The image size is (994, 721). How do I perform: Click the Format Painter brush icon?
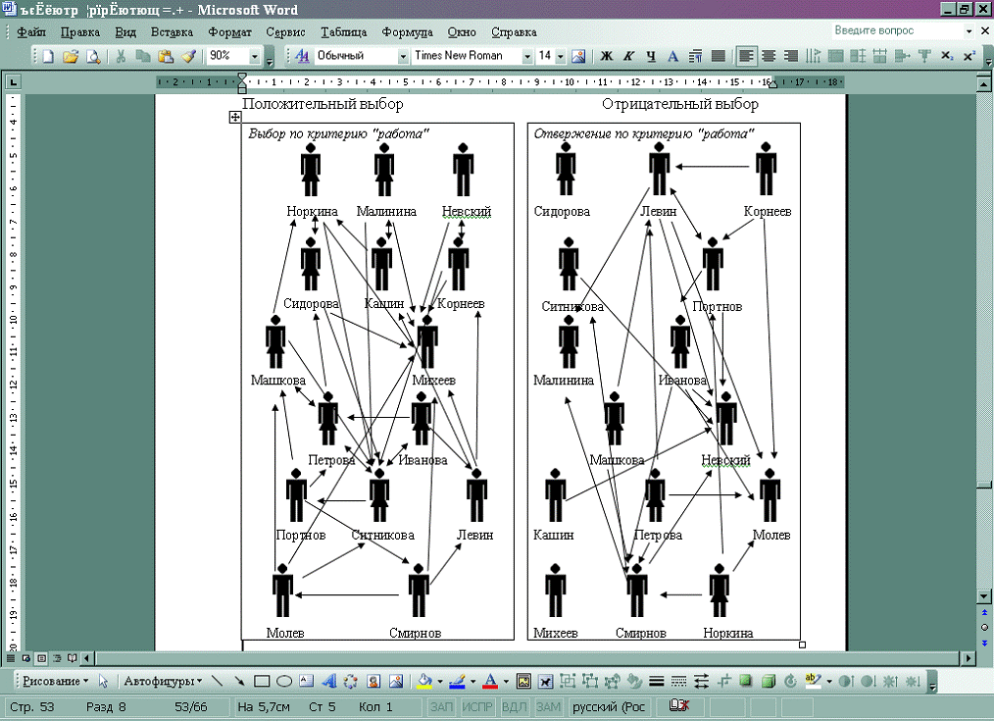[188, 56]
